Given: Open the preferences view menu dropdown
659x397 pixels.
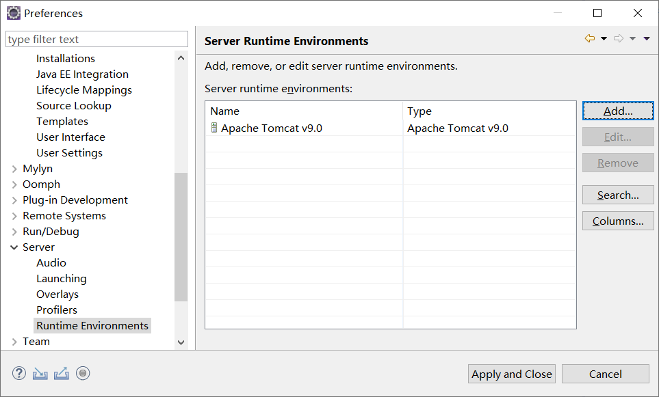Looking at the screenshot, I should tap(647, 39).
